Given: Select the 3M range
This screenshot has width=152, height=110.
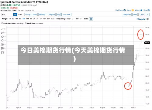Looking at the screenshot, I should click(20, 19).
